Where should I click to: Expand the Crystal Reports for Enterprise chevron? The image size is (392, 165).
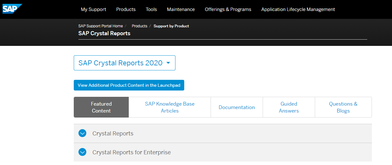click(83, 152)
